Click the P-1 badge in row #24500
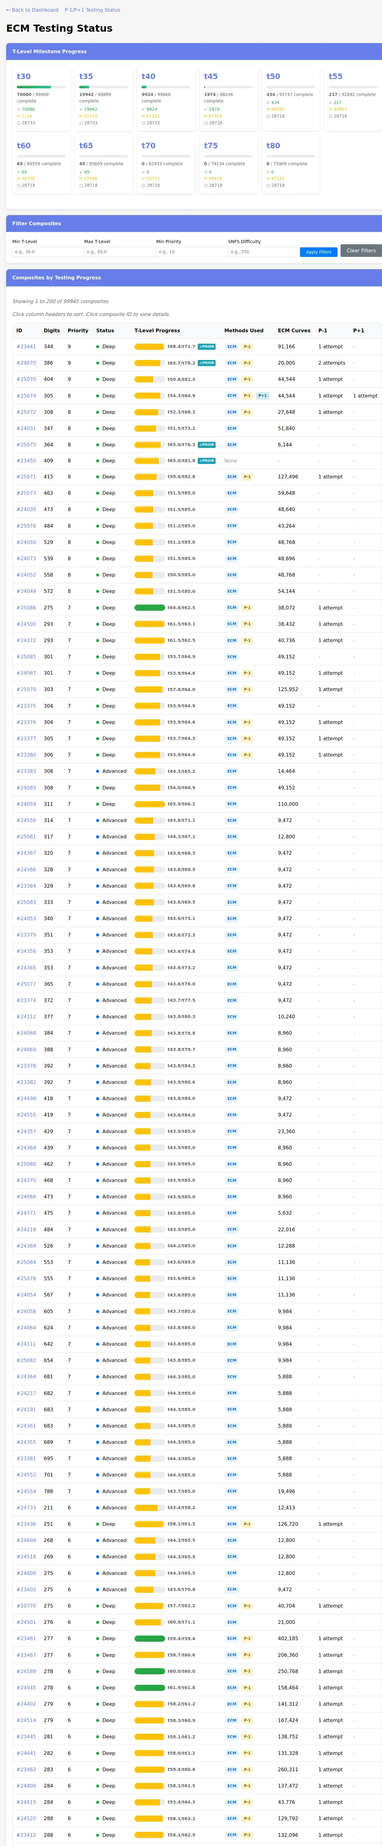The height and width of the screenshot is (1846, 382). point(247,624)
